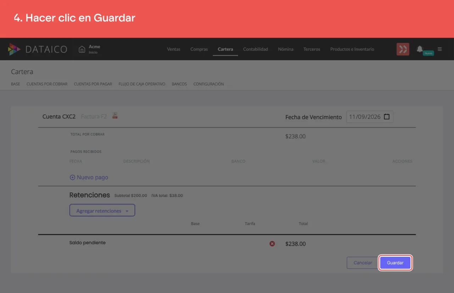
Task: Switch to the Configuración tab
Action: (x=209, y=84)
